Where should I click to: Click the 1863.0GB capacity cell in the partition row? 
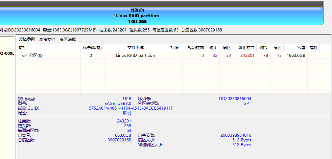point(296,55)
